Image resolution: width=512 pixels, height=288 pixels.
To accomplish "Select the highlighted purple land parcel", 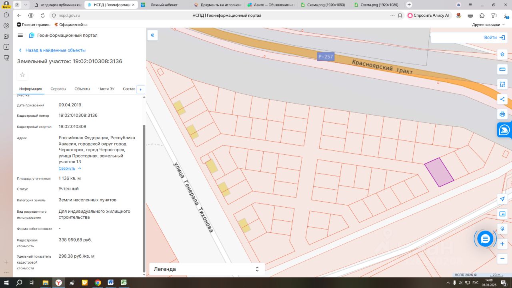I will tap(439, 172).
